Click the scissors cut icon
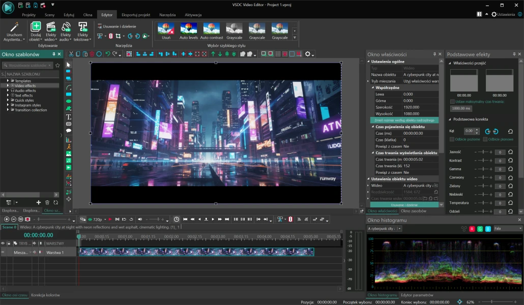This screenshot has width=524, height=305. tap(71, 54)
